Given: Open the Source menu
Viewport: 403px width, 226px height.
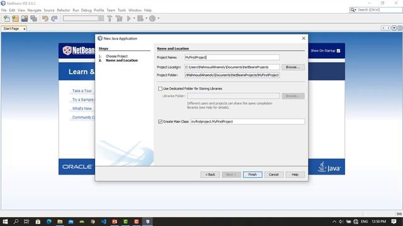Looking at the screenshot, I should click(49, 10).
